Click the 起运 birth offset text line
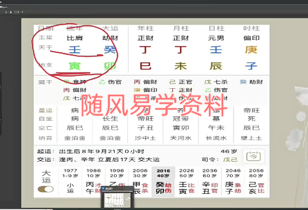The image size is (308, 210). (91, 151)
